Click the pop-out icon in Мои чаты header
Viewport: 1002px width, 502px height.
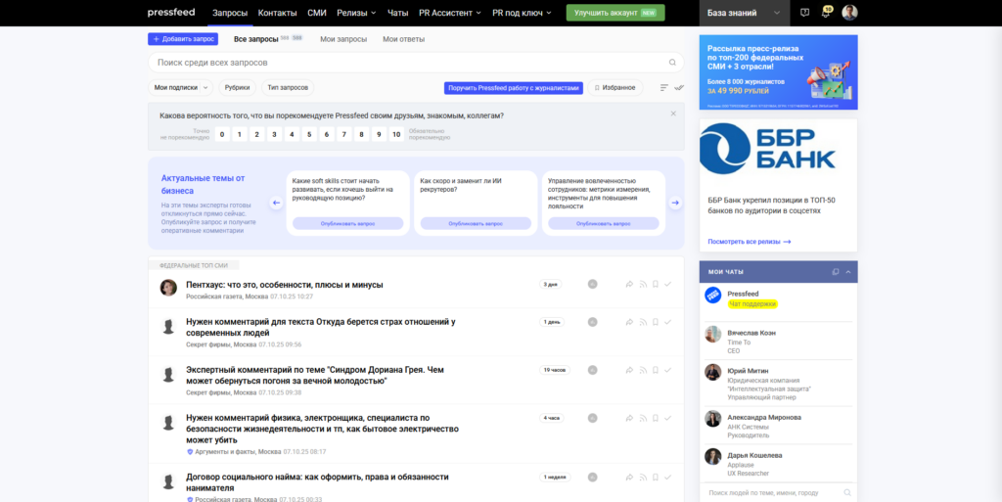[x=836, y=271]
